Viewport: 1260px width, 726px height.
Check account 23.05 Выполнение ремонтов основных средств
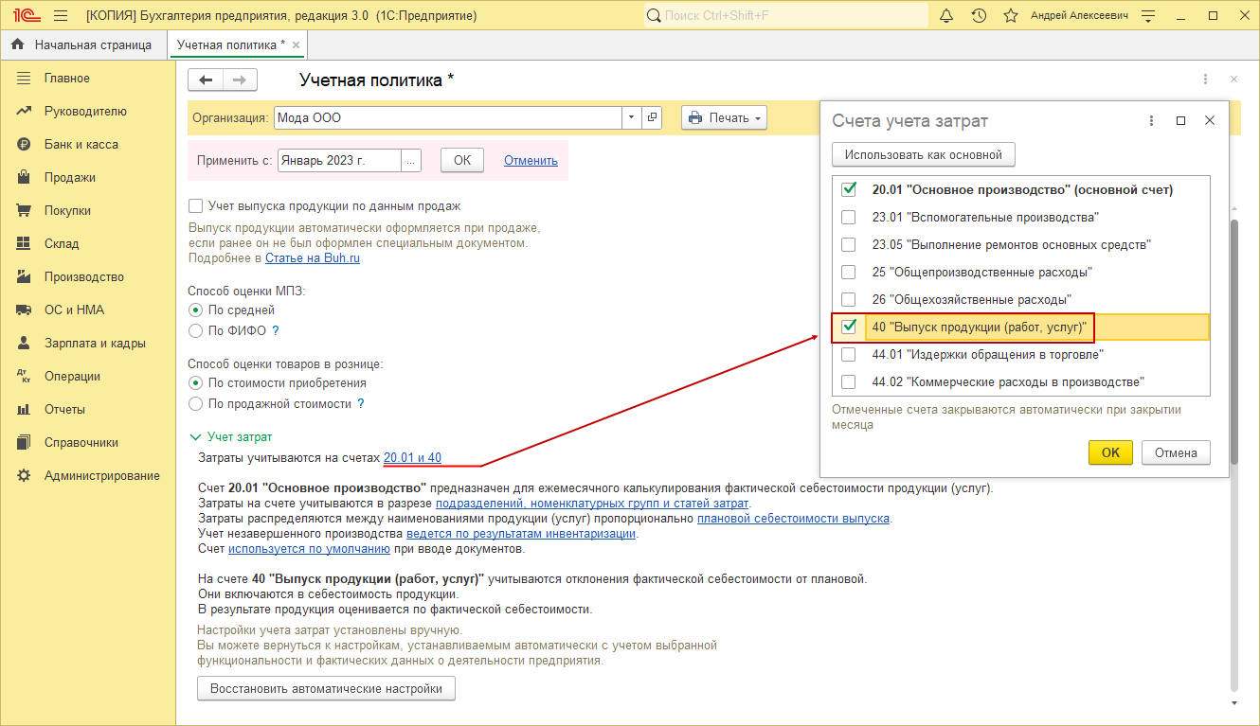[849, 244]
